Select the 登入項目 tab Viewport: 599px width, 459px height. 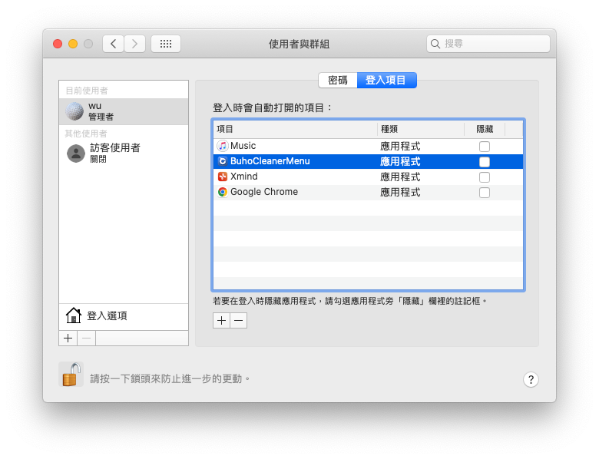point(386,80)
